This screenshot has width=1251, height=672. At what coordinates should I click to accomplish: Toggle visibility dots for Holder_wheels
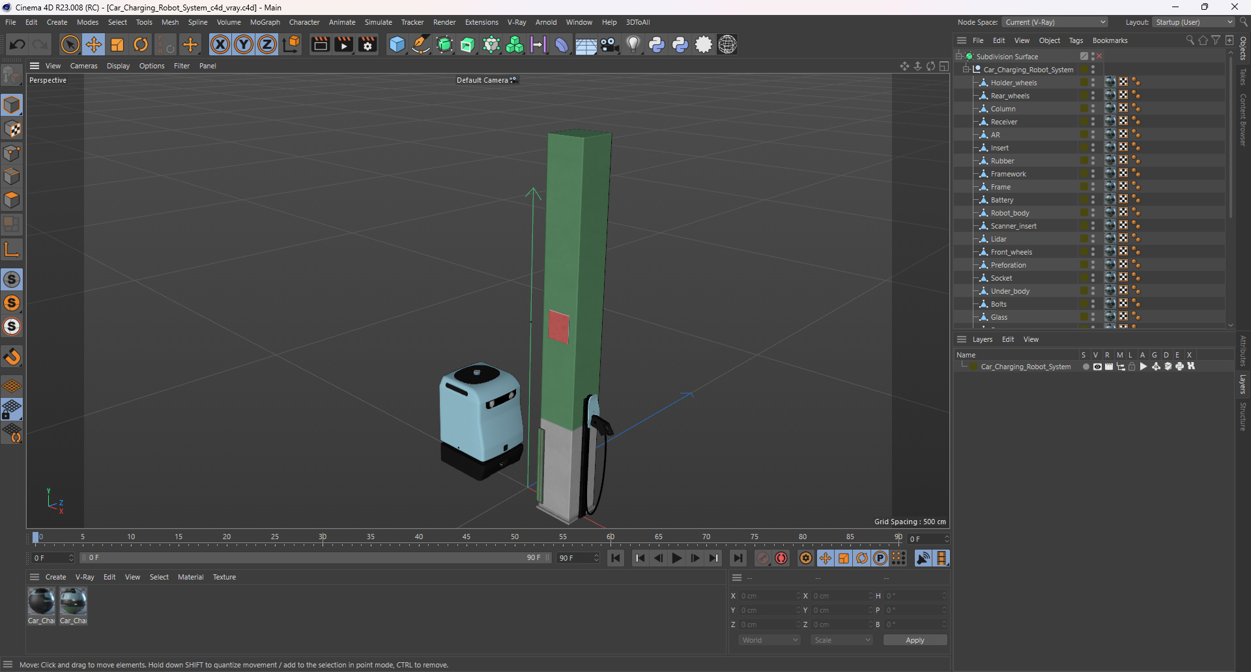tap(1093, 83)
